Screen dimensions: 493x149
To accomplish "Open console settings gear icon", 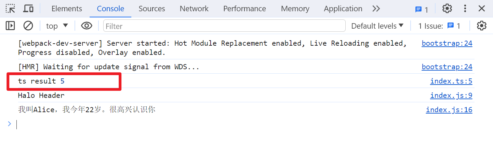I will (481, 26).
